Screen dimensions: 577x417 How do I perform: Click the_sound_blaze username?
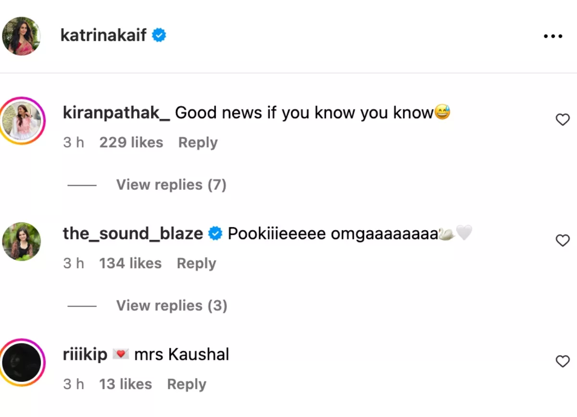(x=133, y=234)
